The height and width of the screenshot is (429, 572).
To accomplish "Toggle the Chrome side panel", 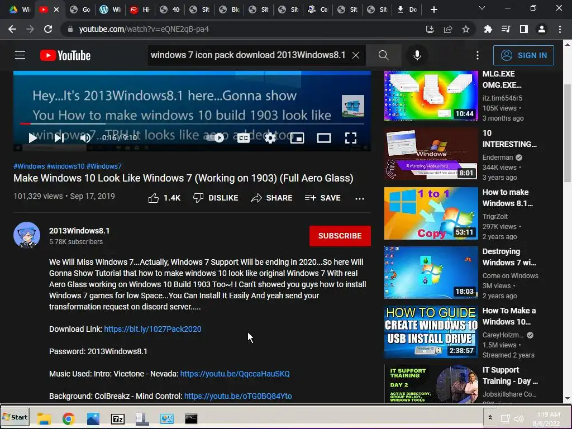I will pyautogui.click(x=524, y=29).
